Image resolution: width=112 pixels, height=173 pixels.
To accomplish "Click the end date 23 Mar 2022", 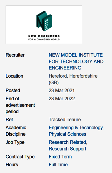I will (x=62, y=99).
